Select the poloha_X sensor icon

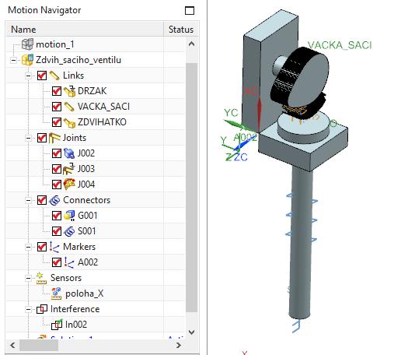(56, 293)
